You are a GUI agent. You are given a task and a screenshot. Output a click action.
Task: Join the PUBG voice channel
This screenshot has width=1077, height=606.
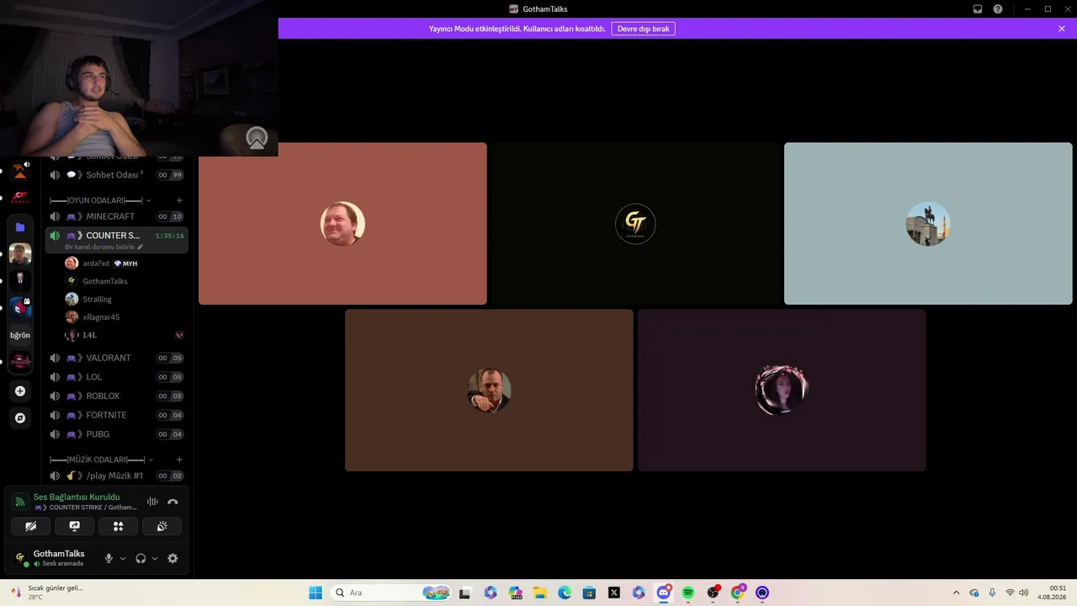(116, 434)
